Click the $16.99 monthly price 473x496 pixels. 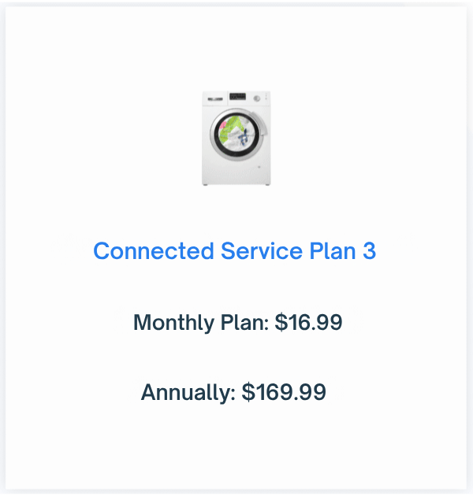tap(308, 322)
